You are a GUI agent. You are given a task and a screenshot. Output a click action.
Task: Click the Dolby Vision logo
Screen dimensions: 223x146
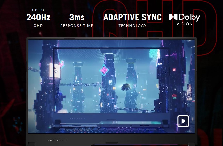click(x=184, y=20)
